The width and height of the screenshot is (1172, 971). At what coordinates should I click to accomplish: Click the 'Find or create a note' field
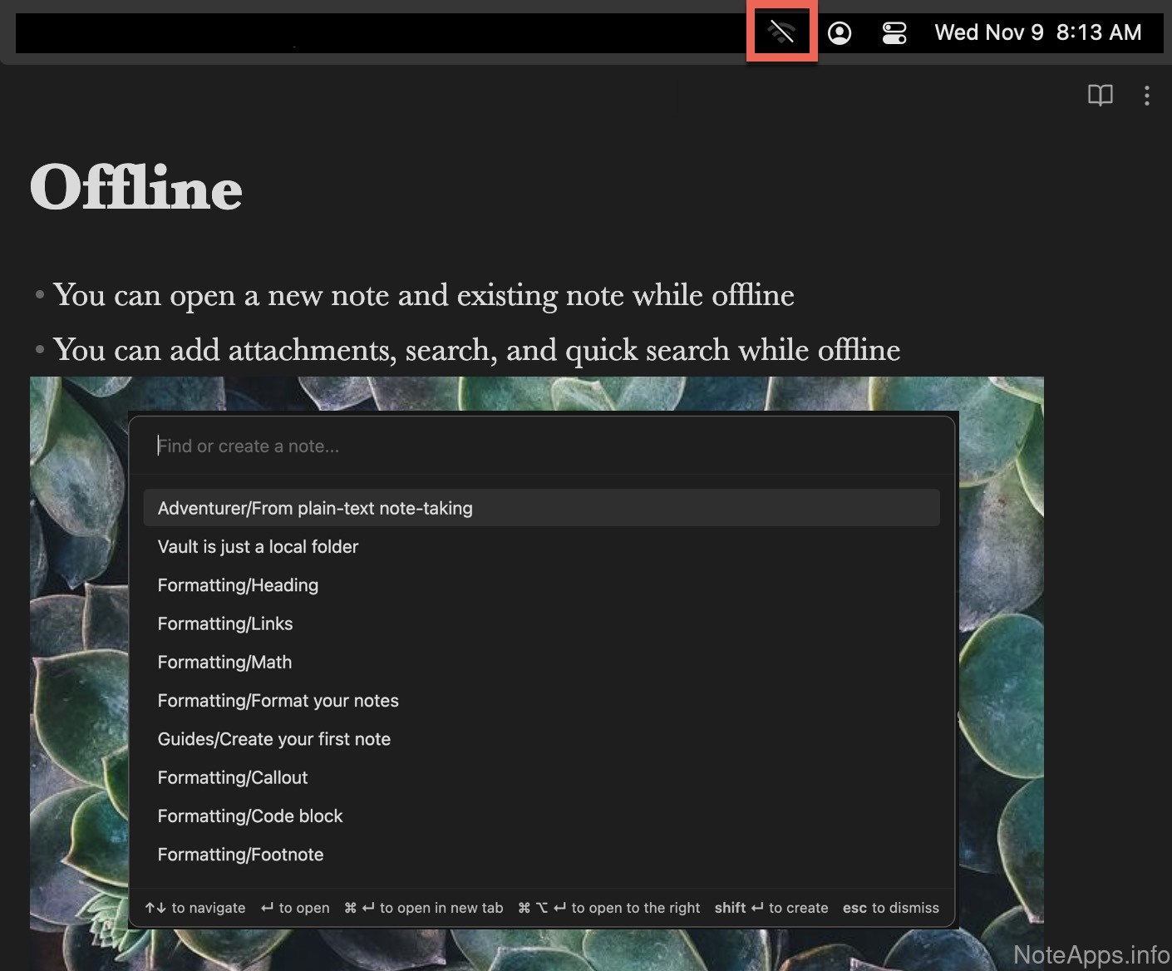540,446
